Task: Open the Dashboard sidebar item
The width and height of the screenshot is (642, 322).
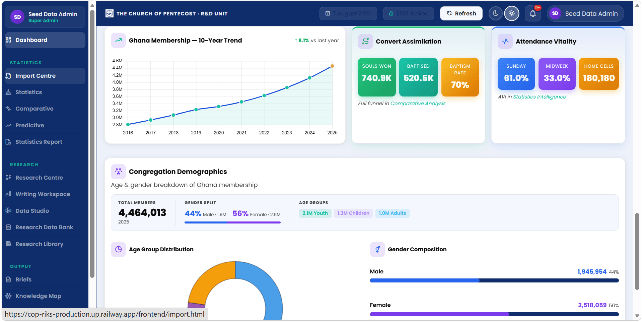Action: point(45,40)
